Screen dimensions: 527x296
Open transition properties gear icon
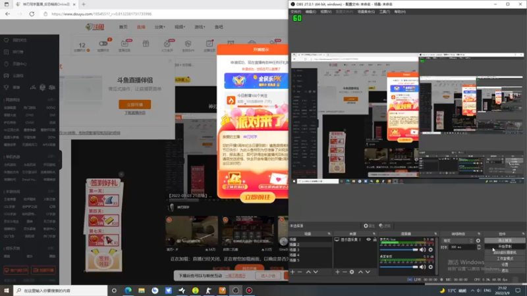pos(478,241)
